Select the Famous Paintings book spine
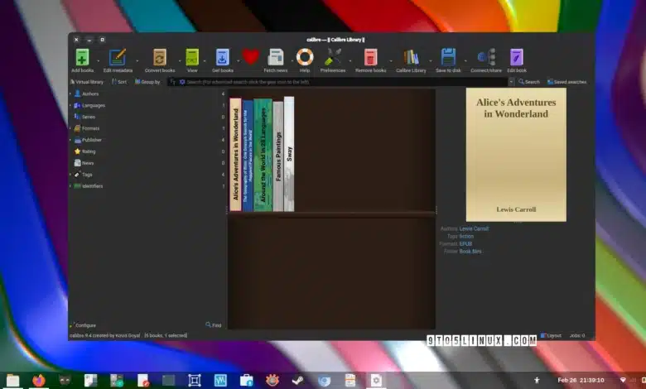 (278, 156)
